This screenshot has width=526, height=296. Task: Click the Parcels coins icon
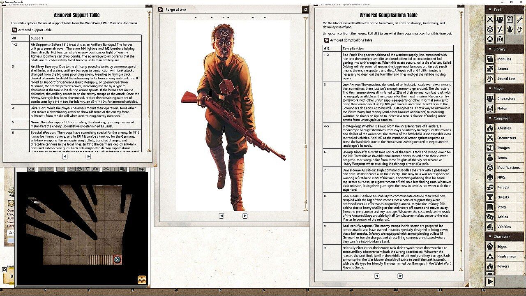coord(490,187)
